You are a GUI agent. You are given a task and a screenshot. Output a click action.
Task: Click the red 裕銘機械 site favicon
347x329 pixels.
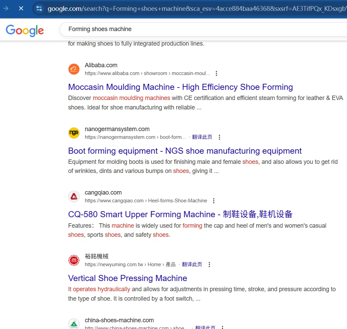click(74, 260)
